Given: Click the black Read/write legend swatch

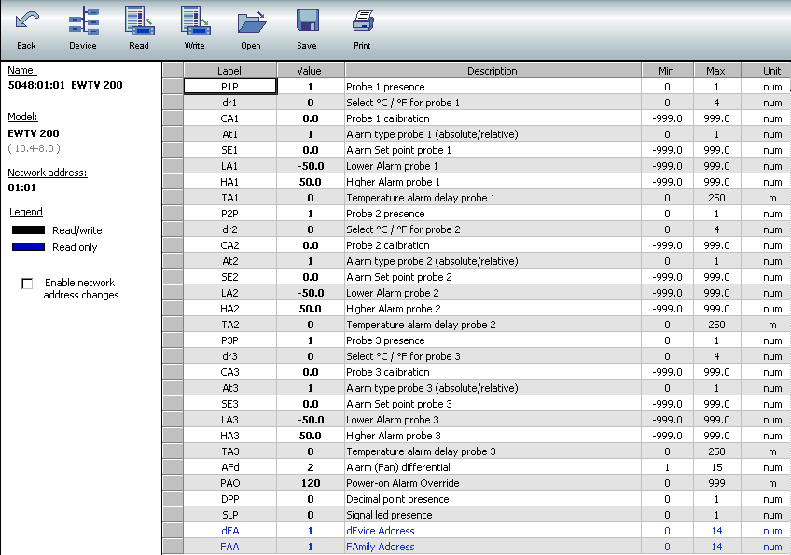Looking at the screenshot, I should click(x=28, y=230).
